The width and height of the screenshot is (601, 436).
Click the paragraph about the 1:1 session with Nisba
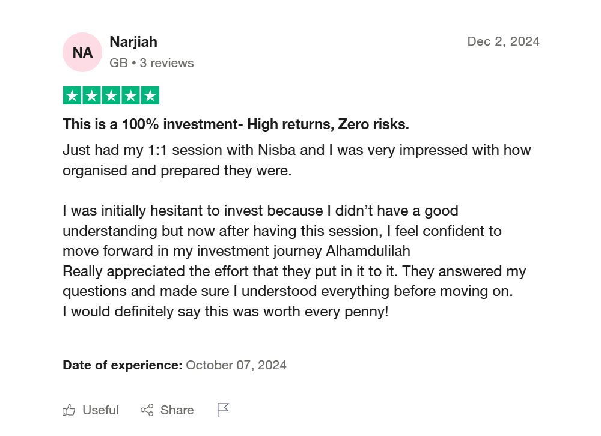tap(296, 160)
